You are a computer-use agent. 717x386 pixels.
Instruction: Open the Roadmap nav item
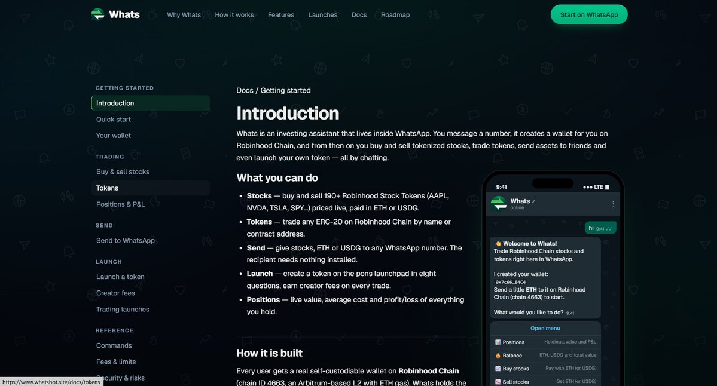pos(395,14)
